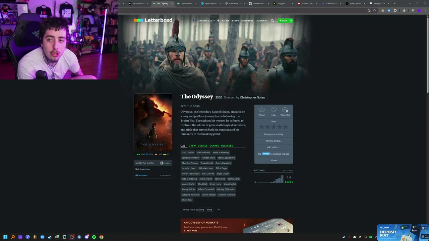Click Add to lists
The height and width of the screenshot is (241, 429).
273,147
